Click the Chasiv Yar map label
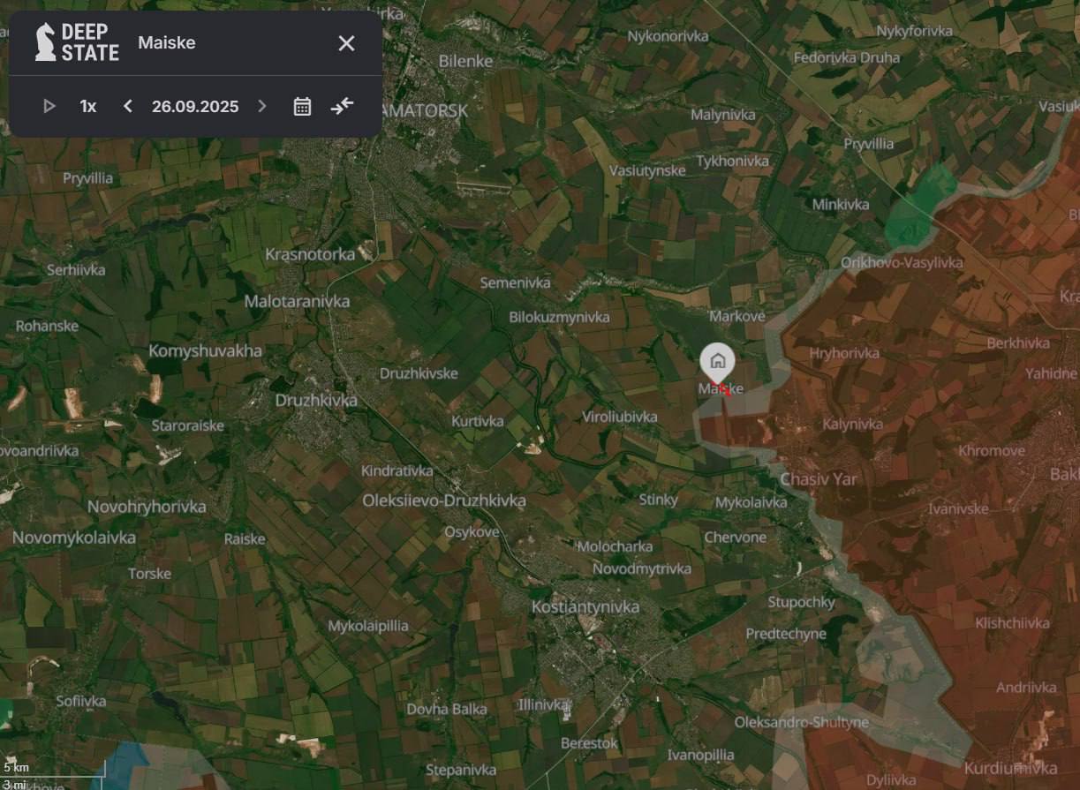Image resolution: width=1080 pixels, height=790 pixels. click(x=819, y=479)
